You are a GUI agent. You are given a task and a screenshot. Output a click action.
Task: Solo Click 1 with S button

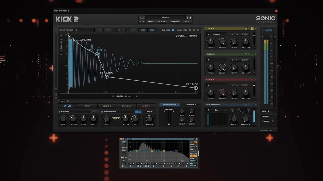click(255, 29)
